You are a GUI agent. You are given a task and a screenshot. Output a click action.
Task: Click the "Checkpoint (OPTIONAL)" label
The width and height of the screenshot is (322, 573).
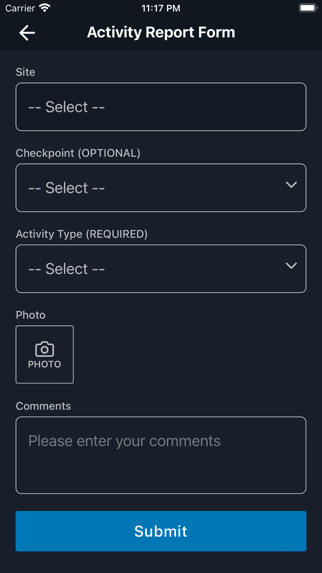(78, 153)
